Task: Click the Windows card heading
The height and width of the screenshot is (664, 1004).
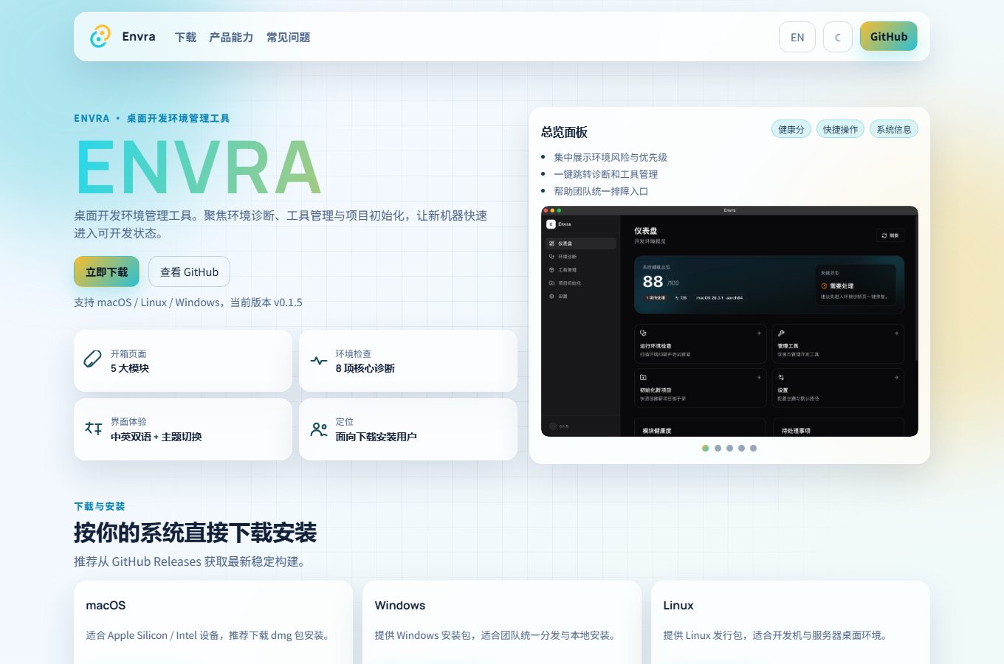Action: click(400, 605)
